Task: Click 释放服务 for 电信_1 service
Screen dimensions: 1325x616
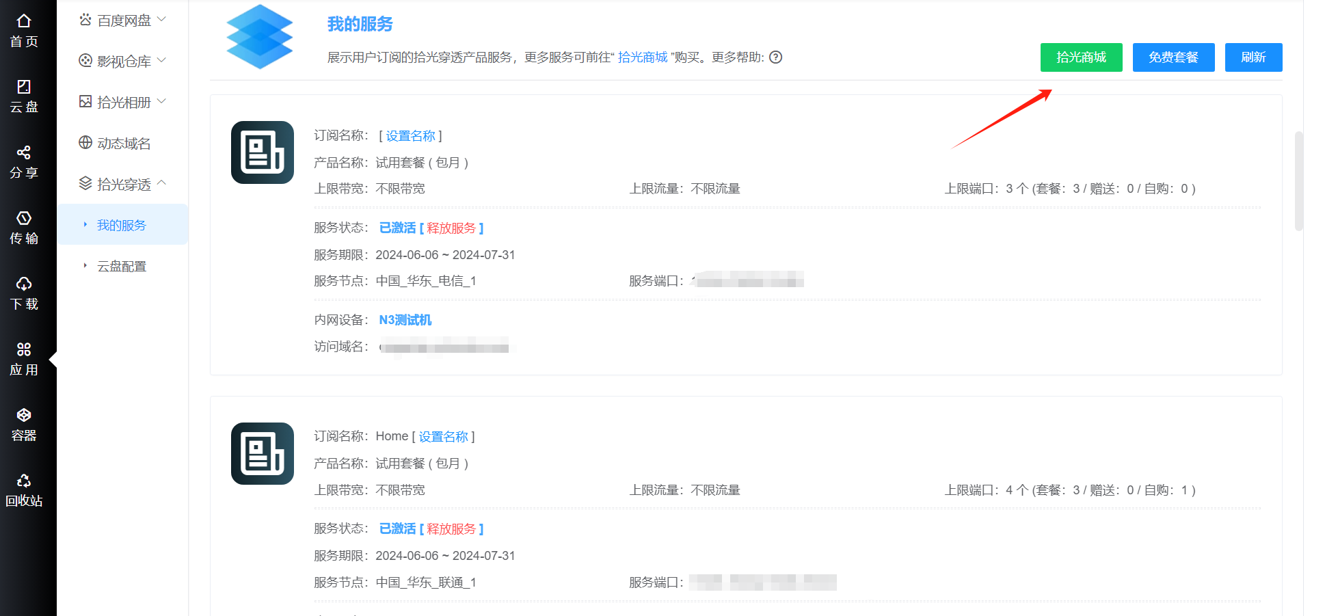Action: (x=451, y=228)
